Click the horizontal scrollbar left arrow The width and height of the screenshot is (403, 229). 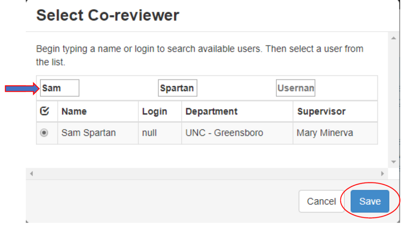tap(31, 174)
